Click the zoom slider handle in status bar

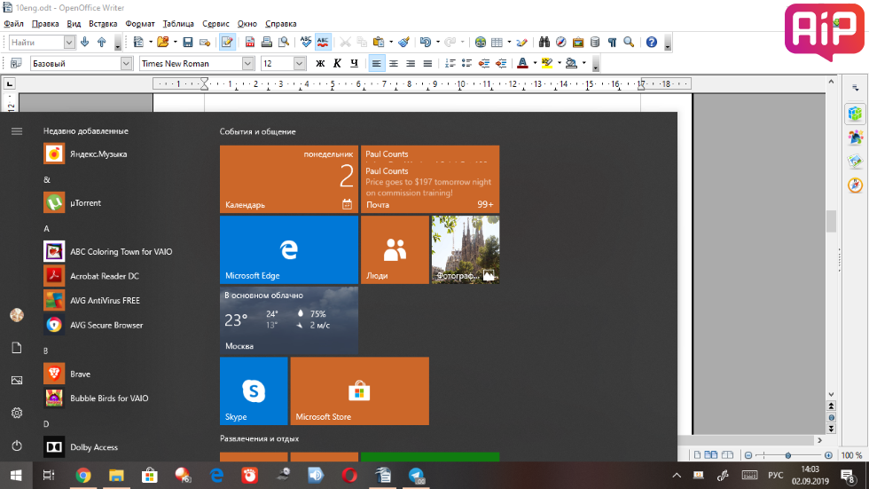(787, 455)
